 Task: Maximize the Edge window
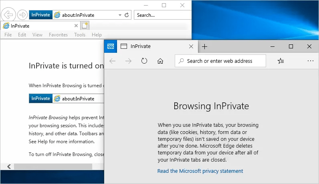291,46
